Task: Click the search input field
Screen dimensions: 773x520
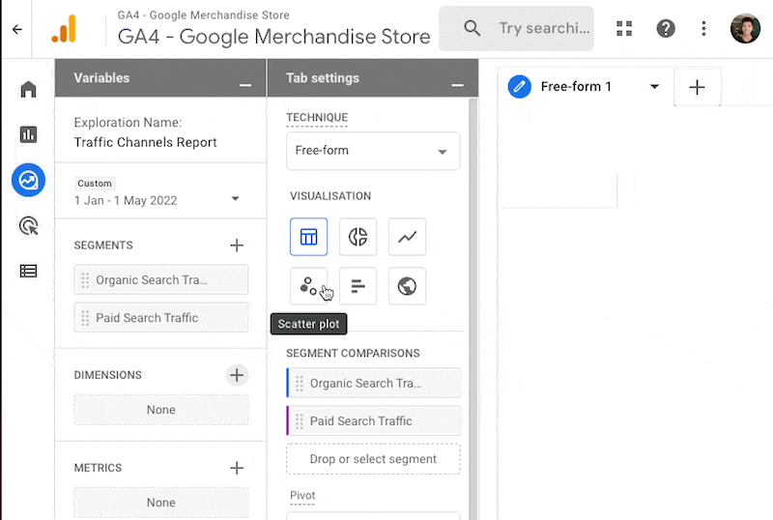Action: click(x=543, y=28)
